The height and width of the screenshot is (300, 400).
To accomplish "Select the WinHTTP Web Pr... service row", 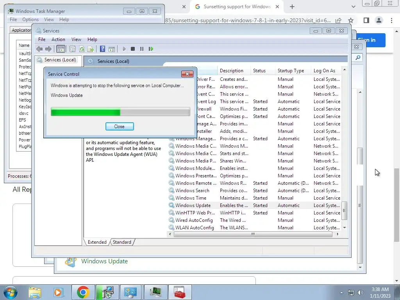I will click(255, 213).
